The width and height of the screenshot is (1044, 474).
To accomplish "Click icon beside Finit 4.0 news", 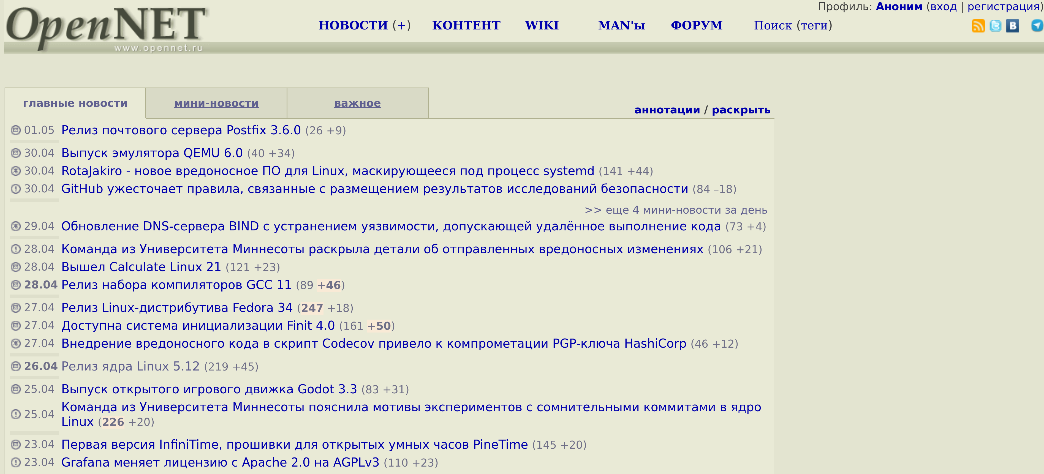I will (15, 325).
